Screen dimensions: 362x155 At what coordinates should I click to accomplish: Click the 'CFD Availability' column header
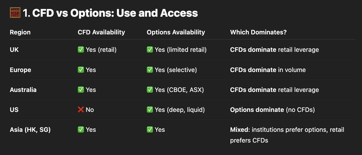coord(101,32)
